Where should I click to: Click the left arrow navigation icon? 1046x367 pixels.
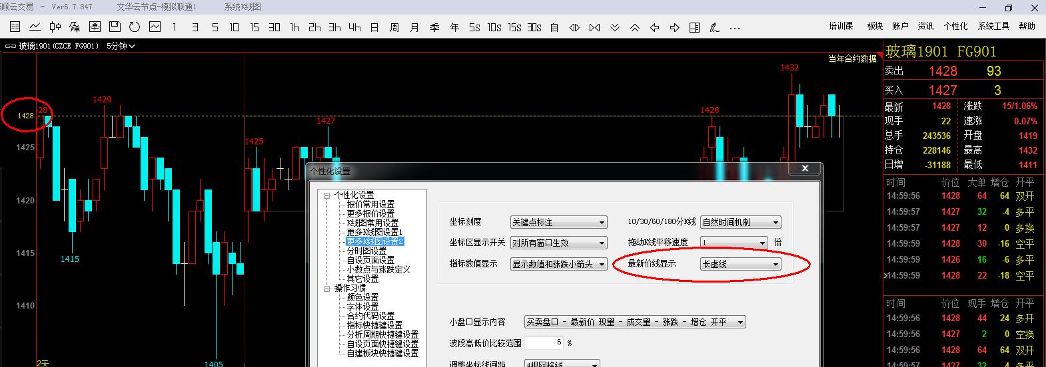coord(654,27)
